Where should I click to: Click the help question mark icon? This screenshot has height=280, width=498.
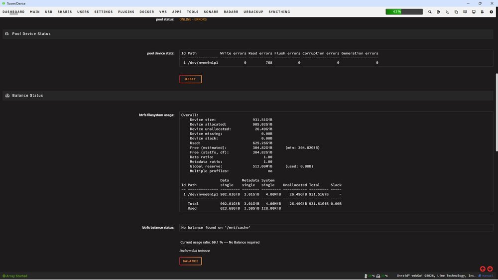[x=492, y=12]
